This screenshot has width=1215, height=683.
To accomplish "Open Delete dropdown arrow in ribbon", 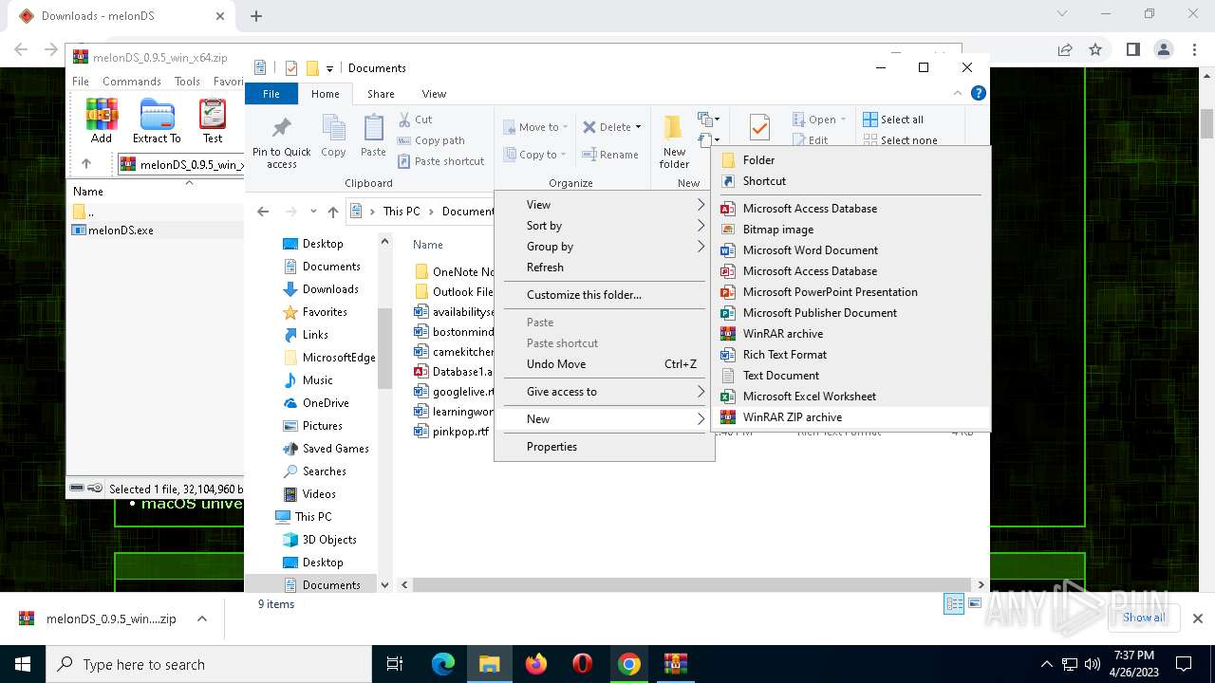I will pyautogui.click(x=638, y=127).
